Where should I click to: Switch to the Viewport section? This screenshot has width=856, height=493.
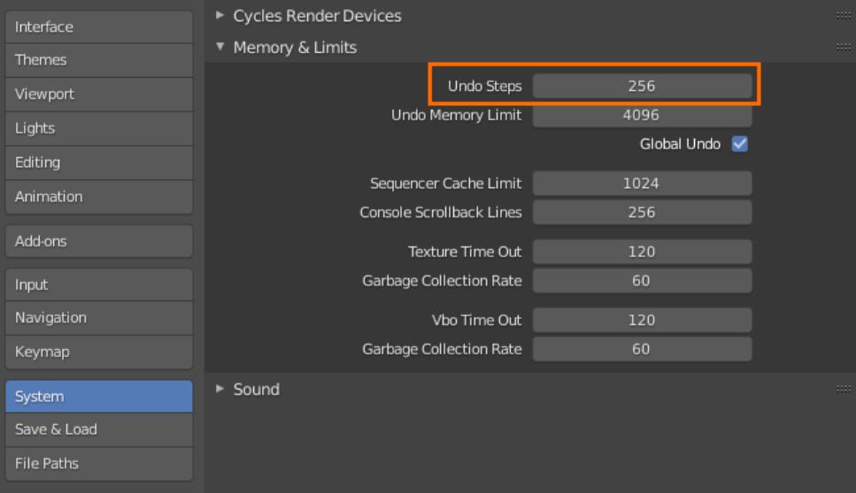pos(99,95)
